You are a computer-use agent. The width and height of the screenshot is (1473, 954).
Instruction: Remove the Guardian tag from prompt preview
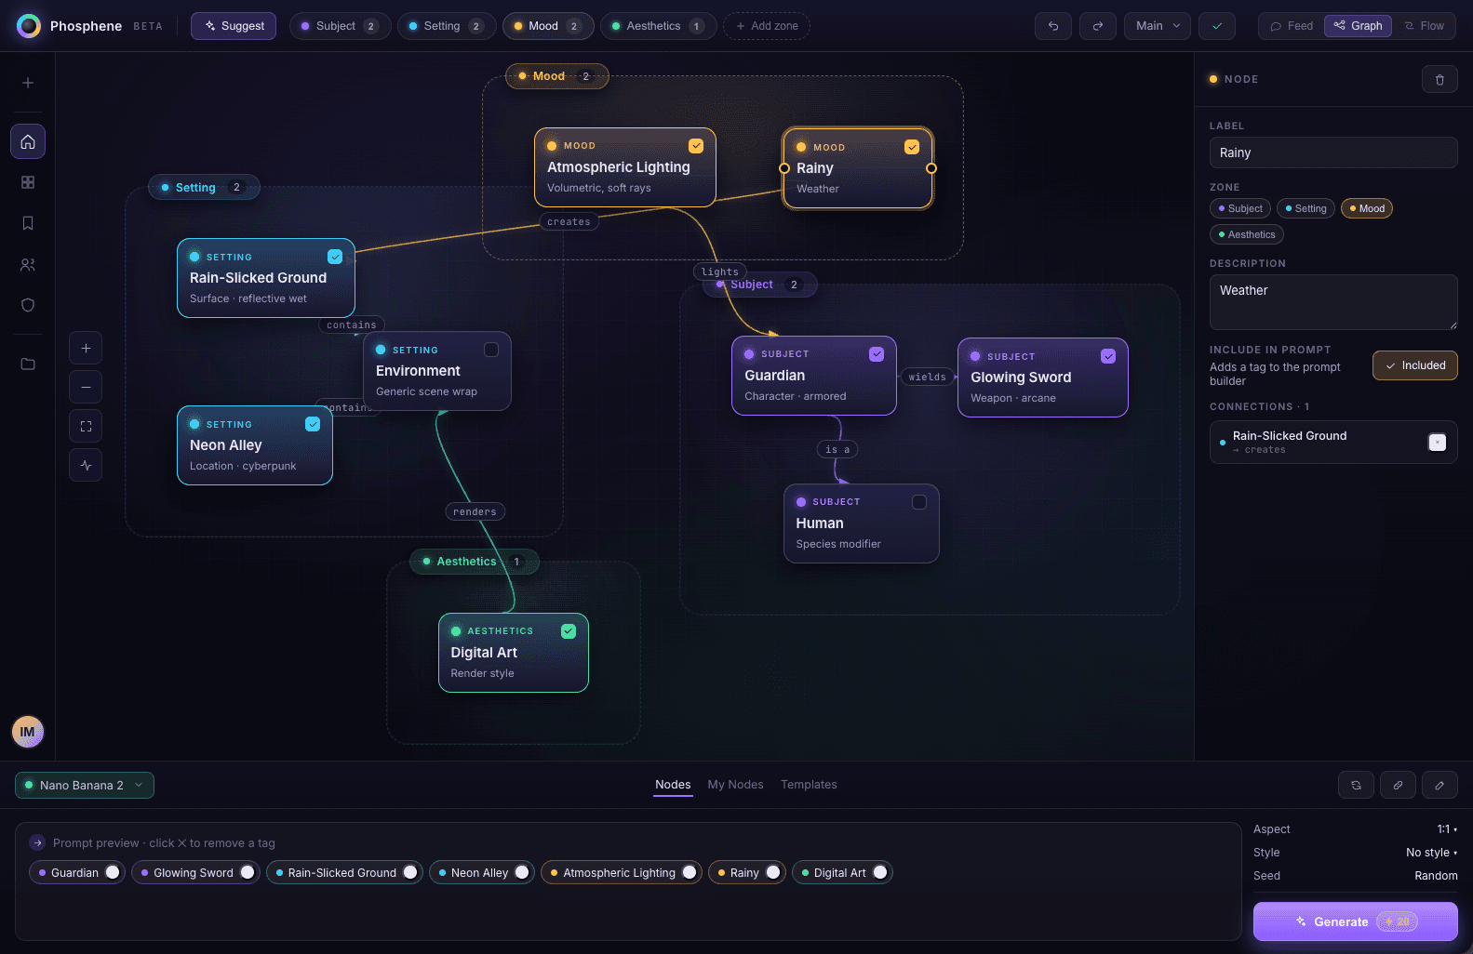(x=113, y=872)
